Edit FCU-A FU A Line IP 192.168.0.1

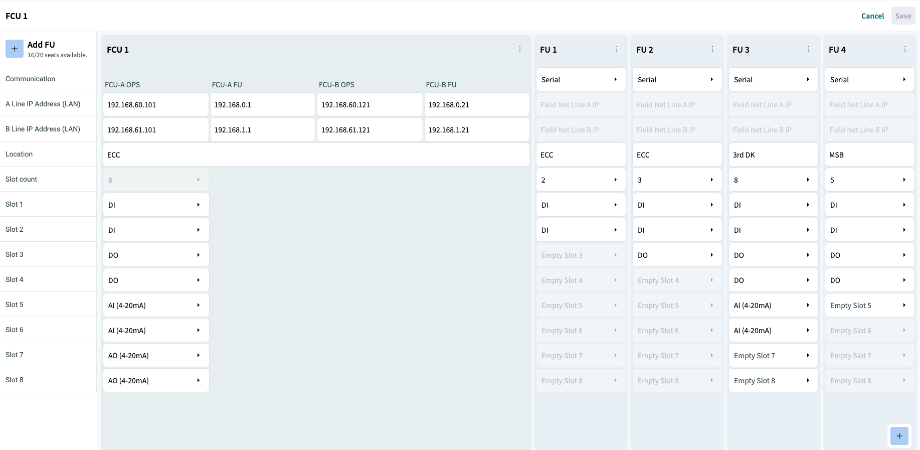(263, 104)
